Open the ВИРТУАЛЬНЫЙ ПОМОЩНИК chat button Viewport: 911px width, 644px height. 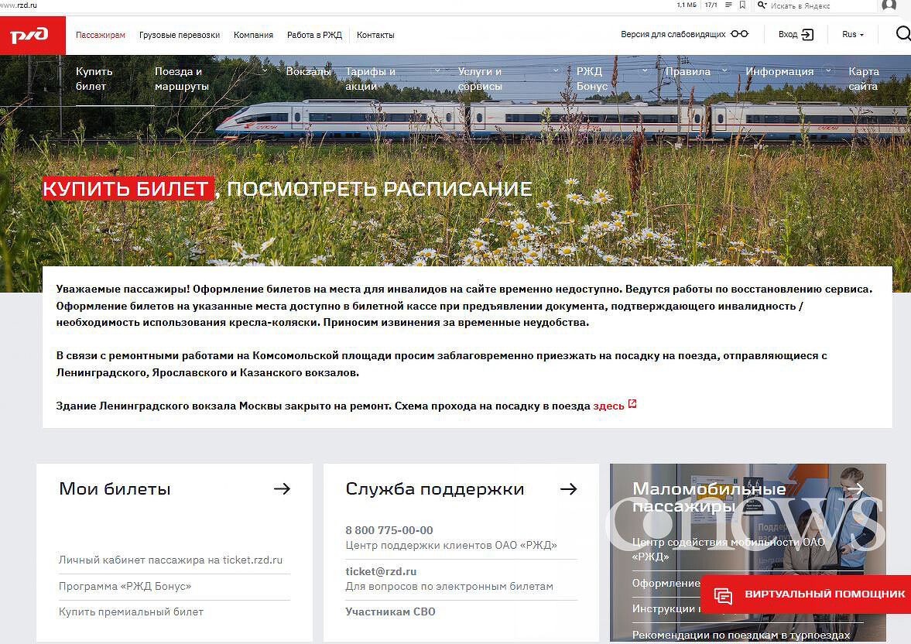806,594
